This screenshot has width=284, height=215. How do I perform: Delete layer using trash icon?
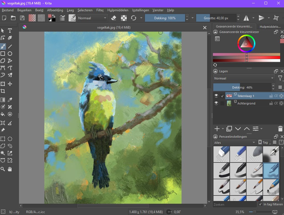pos(280,129)
